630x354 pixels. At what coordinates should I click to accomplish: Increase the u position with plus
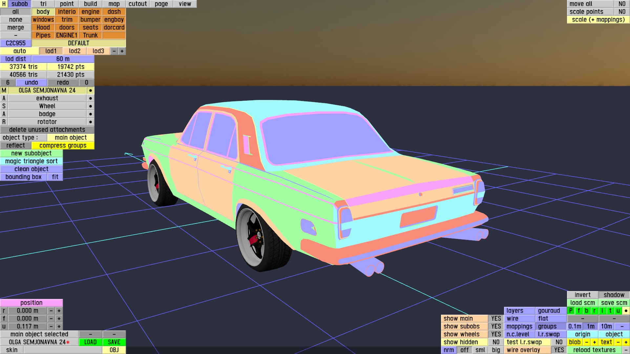(x=59, y=326)
